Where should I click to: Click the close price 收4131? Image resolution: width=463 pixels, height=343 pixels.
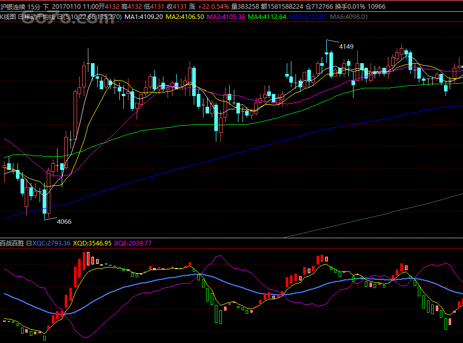coord(177,7)
